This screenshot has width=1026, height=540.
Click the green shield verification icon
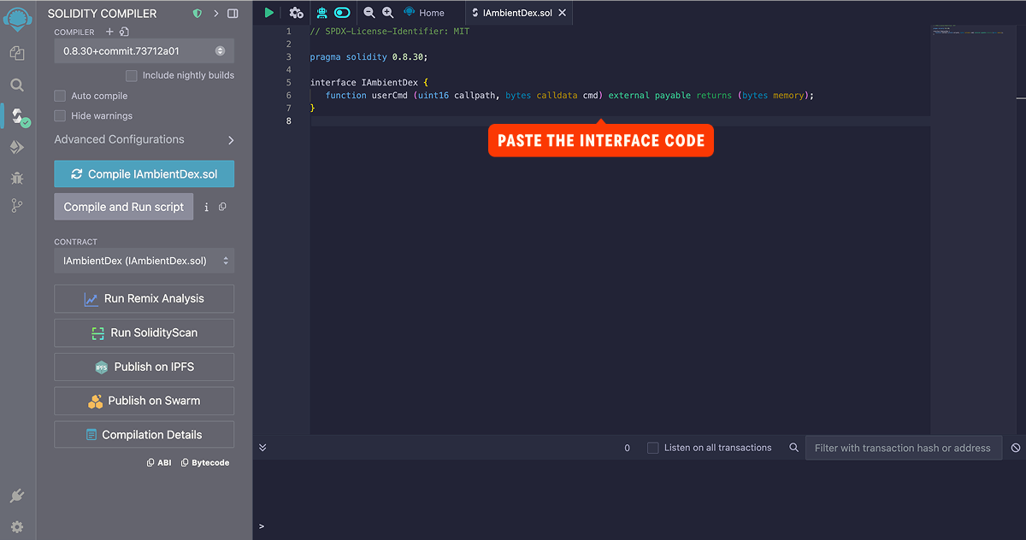(x=198, y=14)
